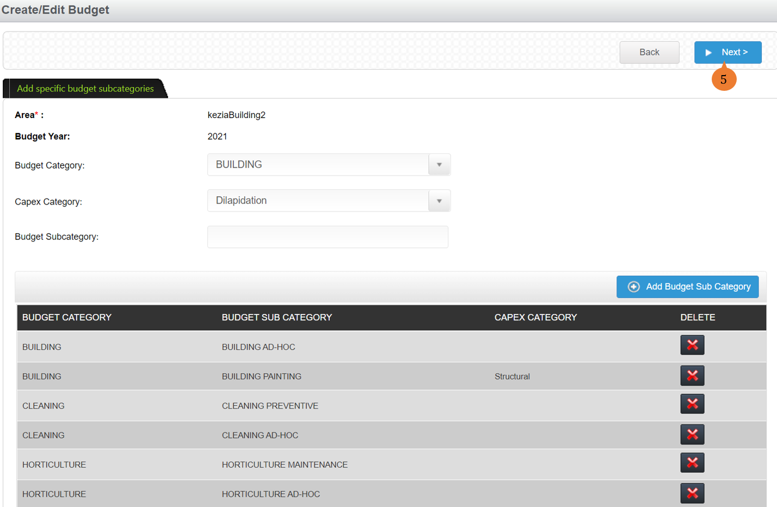Click the Budget Year label

pos(42,137)
